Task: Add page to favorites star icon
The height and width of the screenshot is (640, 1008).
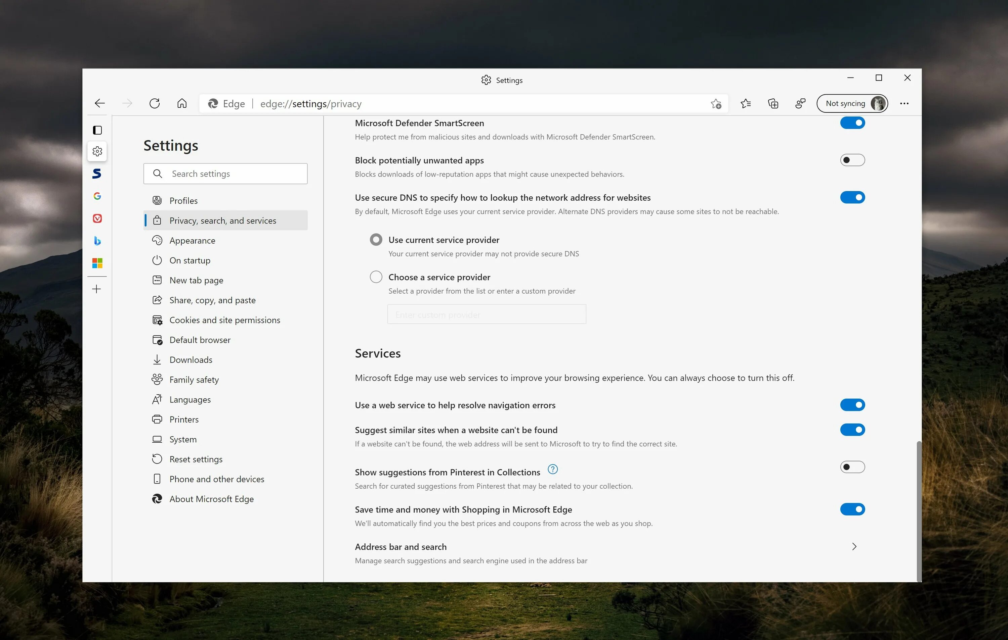Action: click(x=716, y=104)
